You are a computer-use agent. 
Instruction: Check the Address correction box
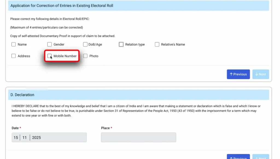pyautogui.click(x=14, y=56)
